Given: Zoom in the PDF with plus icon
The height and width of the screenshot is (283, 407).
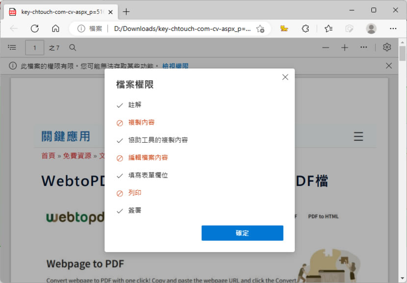Looking at the screenshot, I should [345, 48].
